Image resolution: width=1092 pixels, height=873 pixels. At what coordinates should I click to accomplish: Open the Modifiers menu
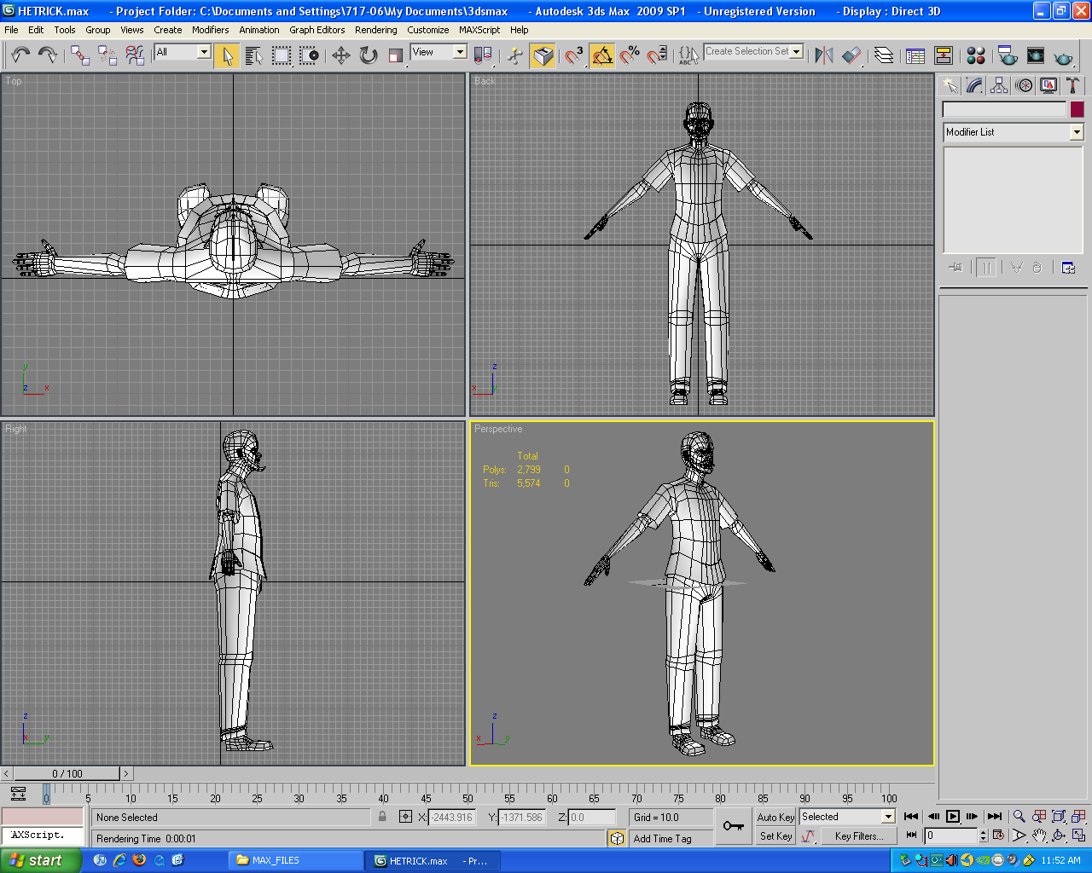(x=210, y=30)
